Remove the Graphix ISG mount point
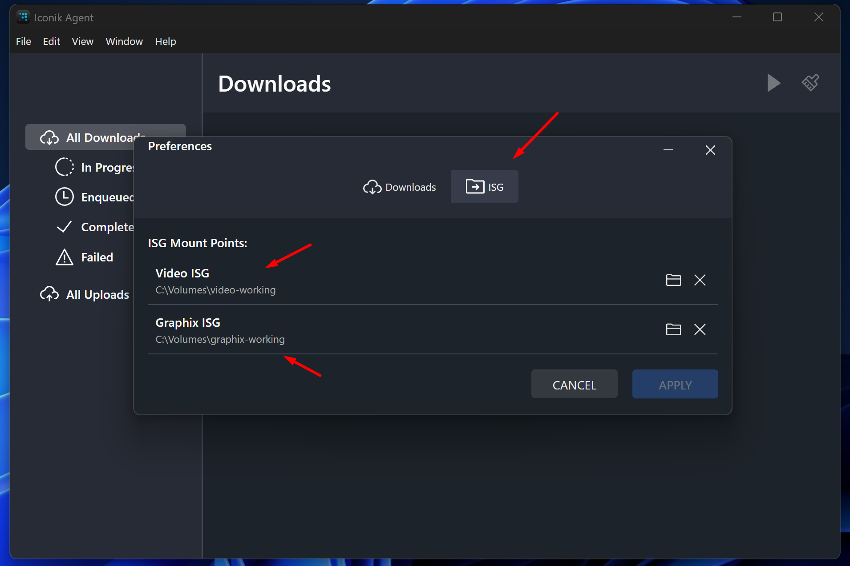Image resolution: width=850 pixels, height=566 pixels. (700, 329)
